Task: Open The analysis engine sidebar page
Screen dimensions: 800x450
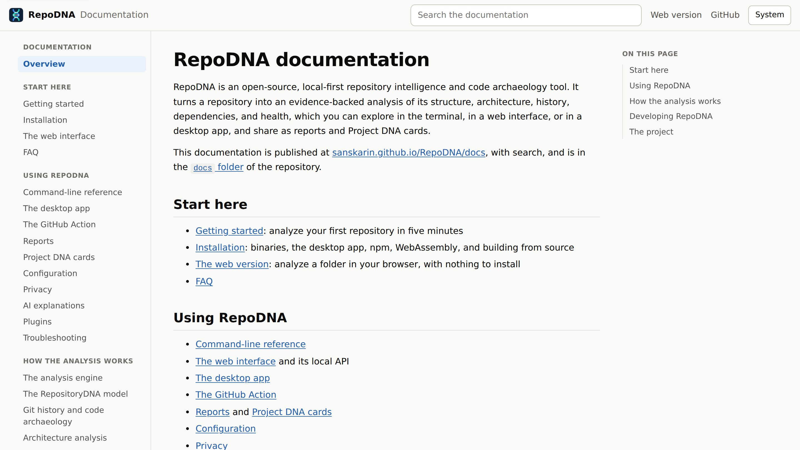Action: (x=63, y=378)
